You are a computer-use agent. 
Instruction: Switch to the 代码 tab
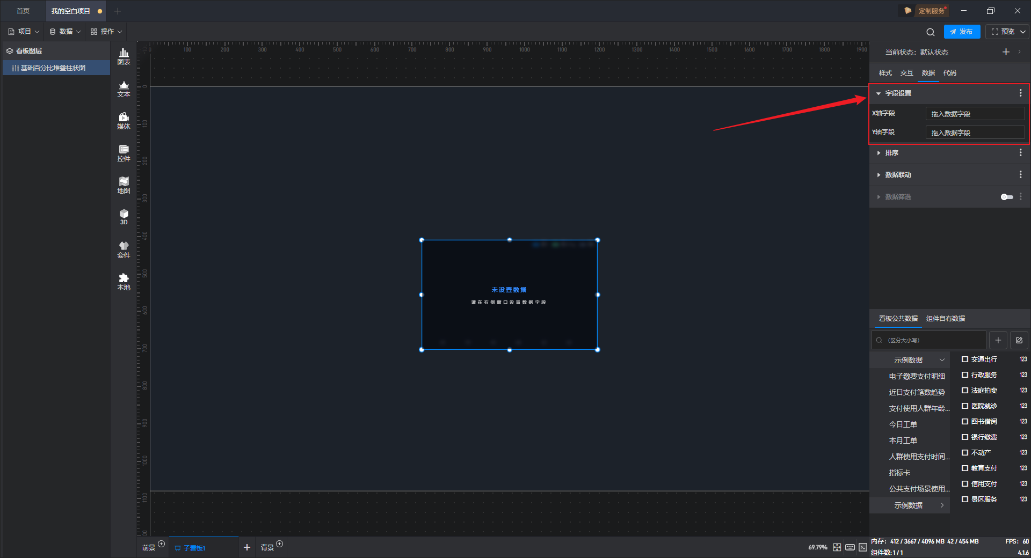click(949, 73)
